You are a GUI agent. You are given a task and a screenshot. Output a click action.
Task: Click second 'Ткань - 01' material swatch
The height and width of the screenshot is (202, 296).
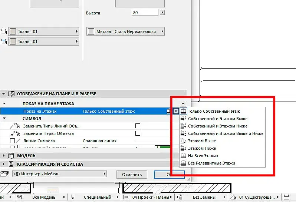click(x=13, y=41)
